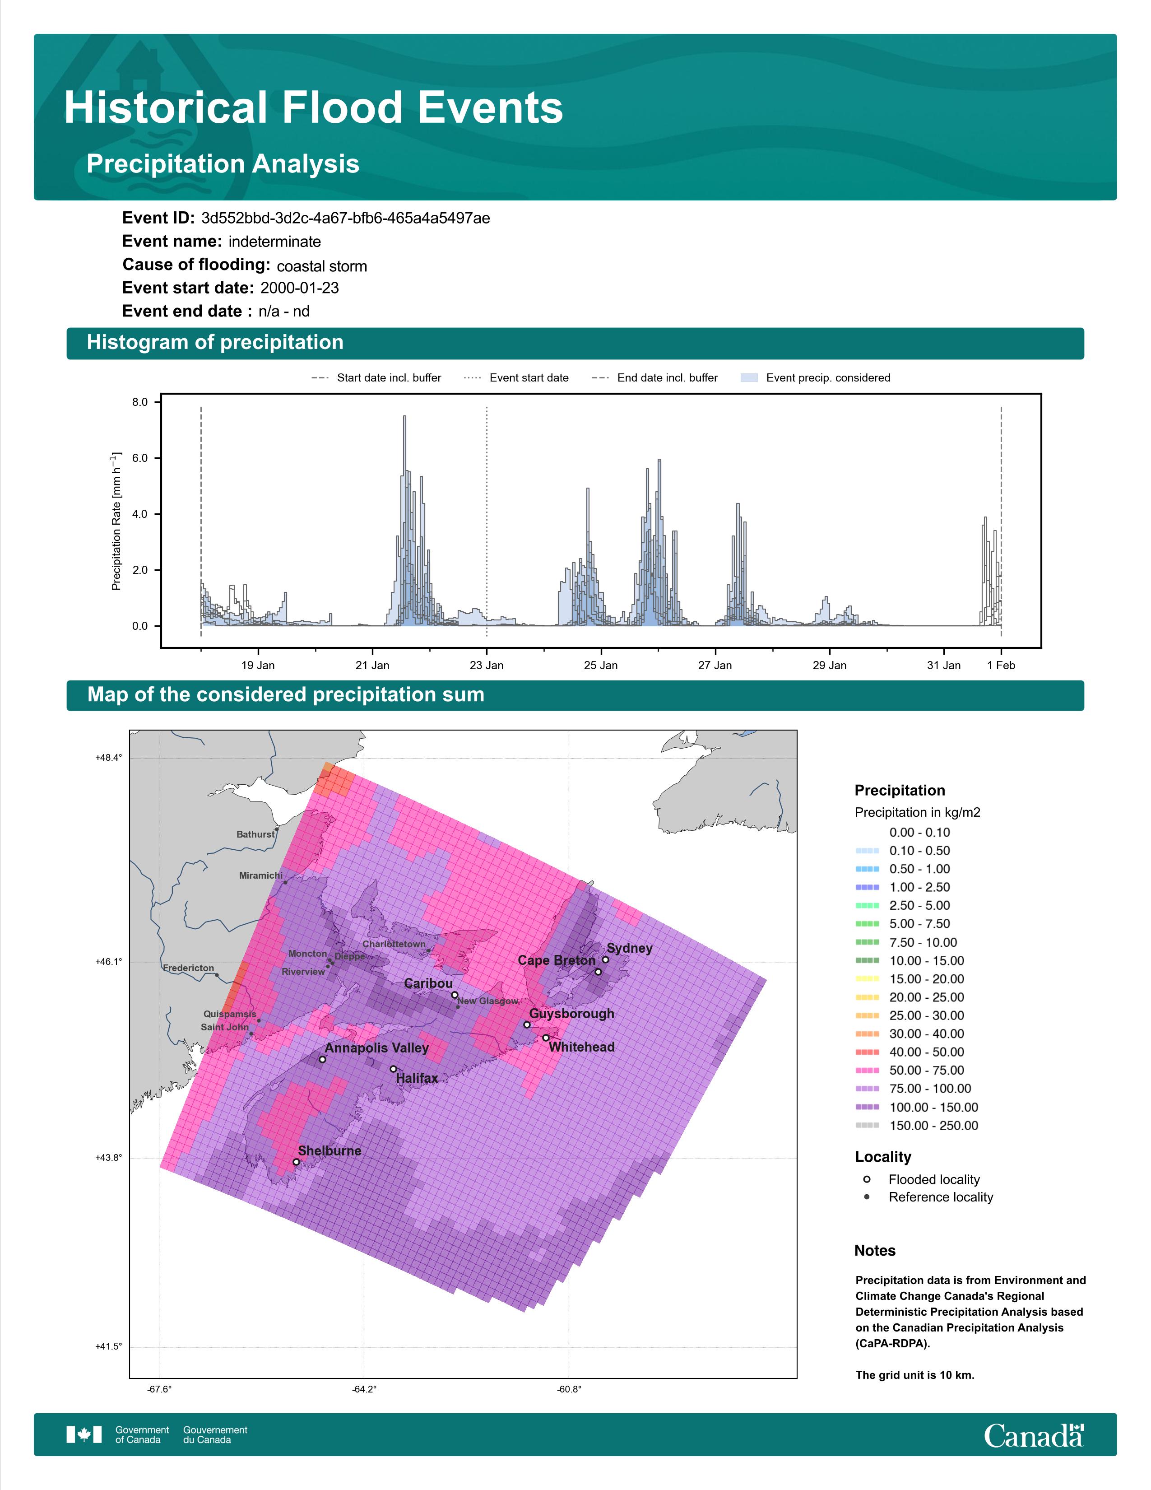Click the Whitehead flooded locality marker
Viewport: 1151px width, 1490px height.
pyautogui.click(x=546, y=1038)
